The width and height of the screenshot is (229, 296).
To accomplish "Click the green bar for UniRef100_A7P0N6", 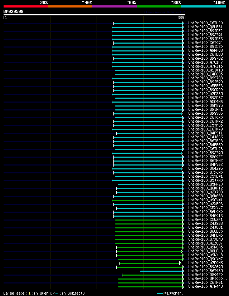I will coord(150,263).
